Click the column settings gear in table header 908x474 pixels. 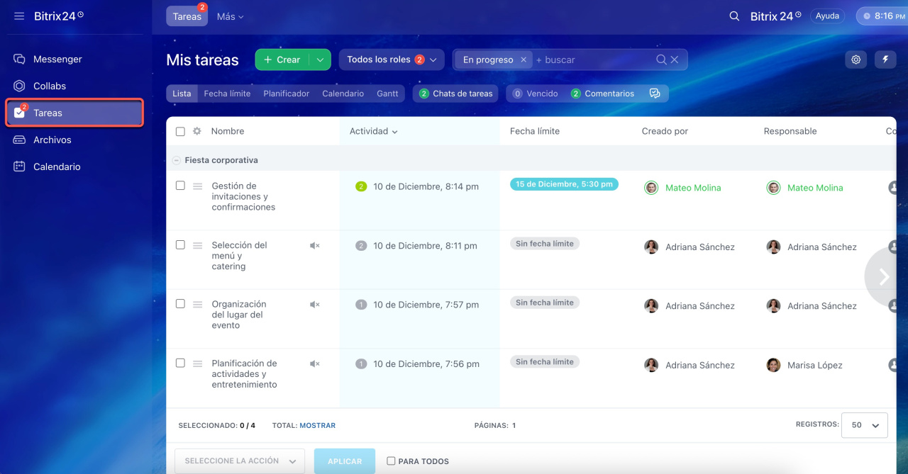[x=197, y=131]
